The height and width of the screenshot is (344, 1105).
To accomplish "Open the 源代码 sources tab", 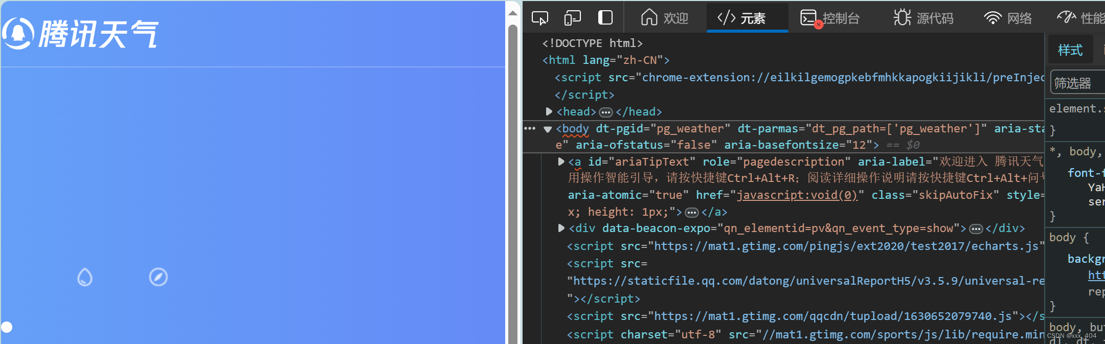I will tap(923, 18).
